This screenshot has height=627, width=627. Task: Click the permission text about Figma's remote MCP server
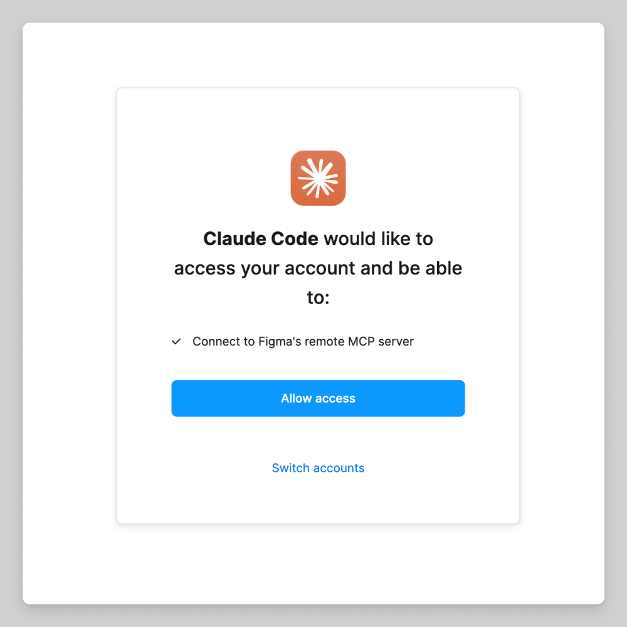click(302, 342)
